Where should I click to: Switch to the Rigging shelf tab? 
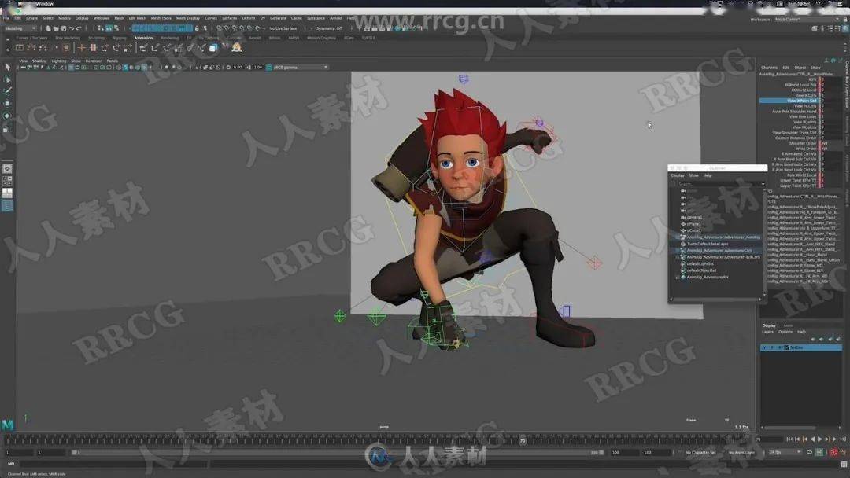119,38
